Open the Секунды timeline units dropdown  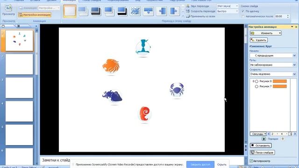[258, 134]
